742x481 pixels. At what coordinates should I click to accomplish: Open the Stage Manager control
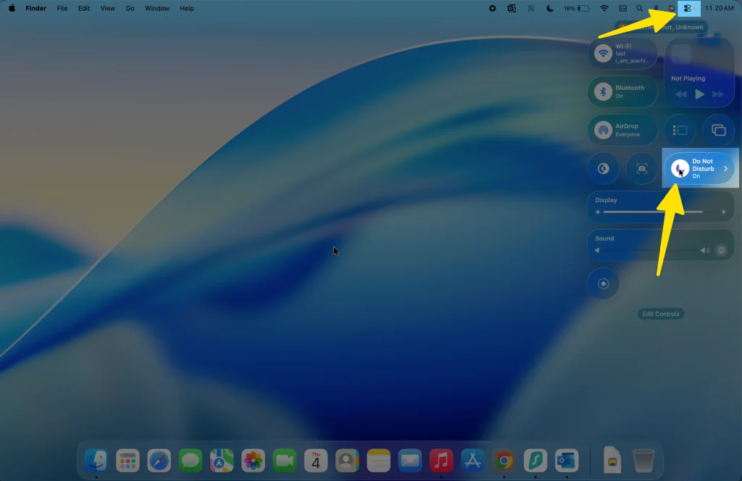coord(680,130)
